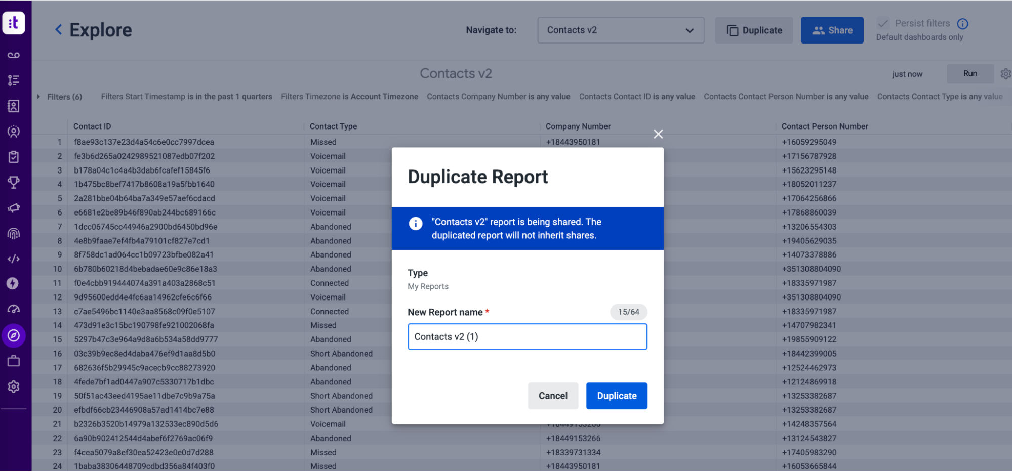
Task: Click Cancel in the Duplicate Report dialog
Action: click(x=553, y=396)
